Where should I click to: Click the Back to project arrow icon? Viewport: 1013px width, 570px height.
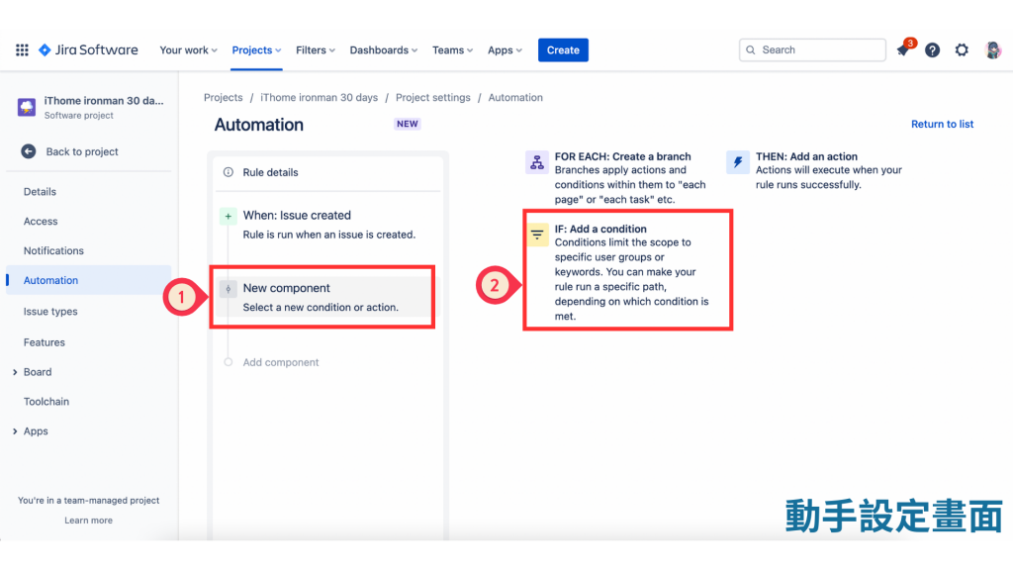click(29, 151)
